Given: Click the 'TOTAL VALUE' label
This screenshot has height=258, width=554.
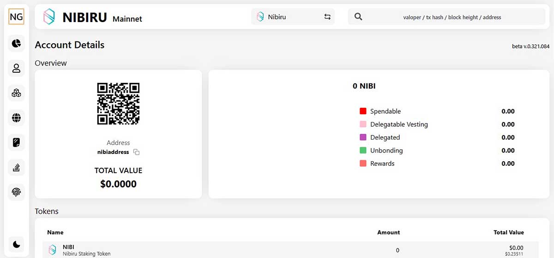Looking at the screenshot, I should click(118, 170).
